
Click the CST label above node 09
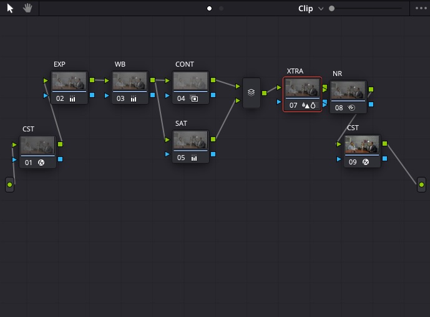353,128
